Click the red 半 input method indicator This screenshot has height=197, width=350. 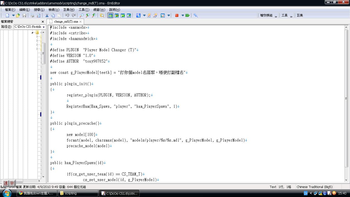click(12, 183)
